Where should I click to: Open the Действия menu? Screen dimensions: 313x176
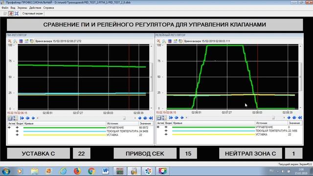(35, 8)
